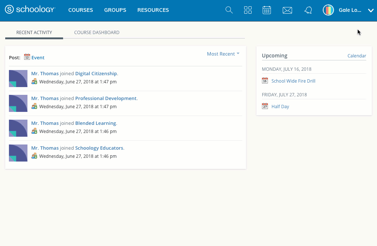Click the Half Day event calendar icon
The width and height of the screenshot is (377, 246).
[265, 106]
